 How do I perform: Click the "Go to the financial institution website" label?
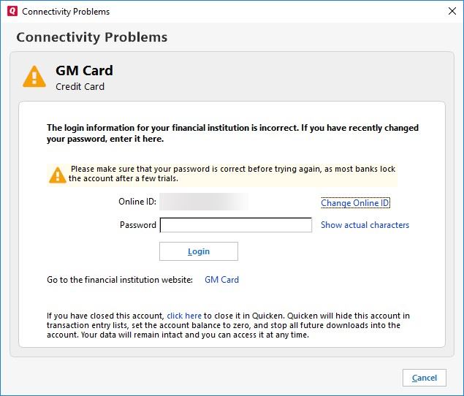coord(120,280)
